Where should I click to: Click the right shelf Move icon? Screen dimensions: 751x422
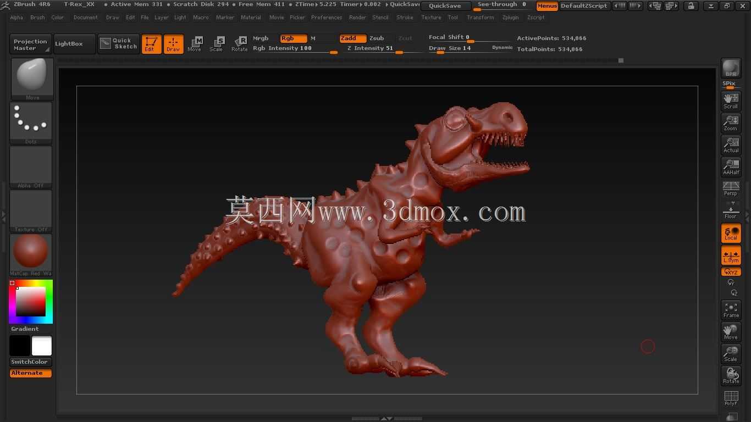pos(731,332)
